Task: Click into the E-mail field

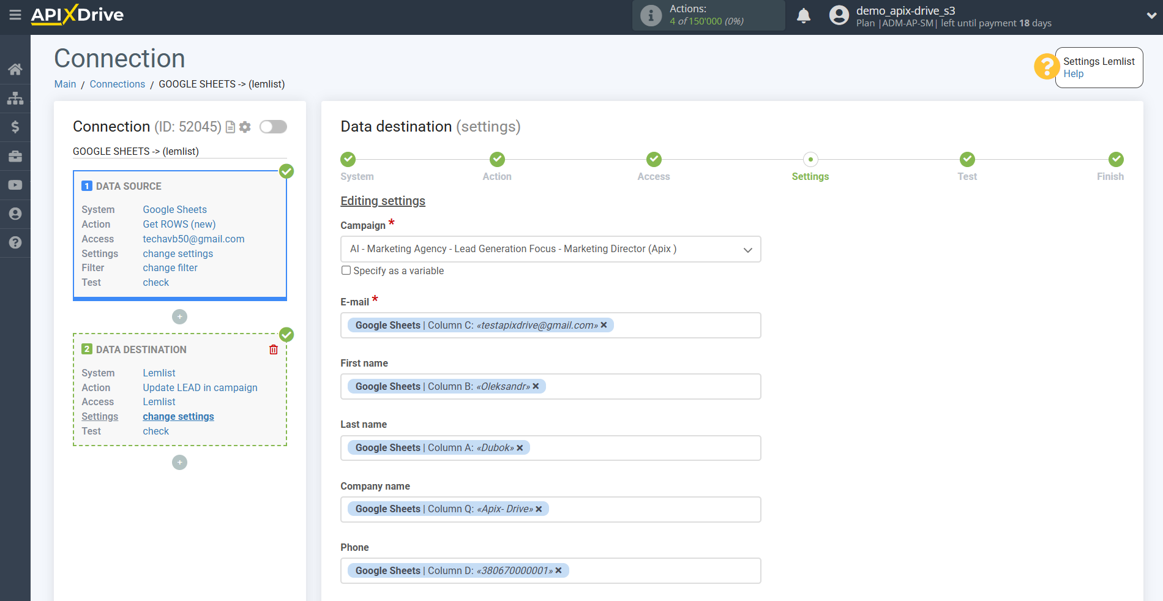Action: pyautogui.click(x=551, y=326)
